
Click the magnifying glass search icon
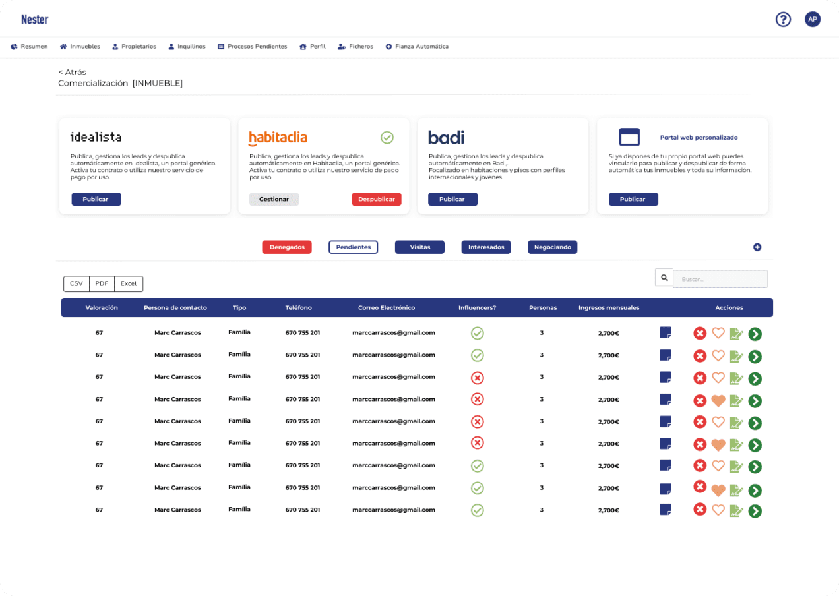click(664, 278)
